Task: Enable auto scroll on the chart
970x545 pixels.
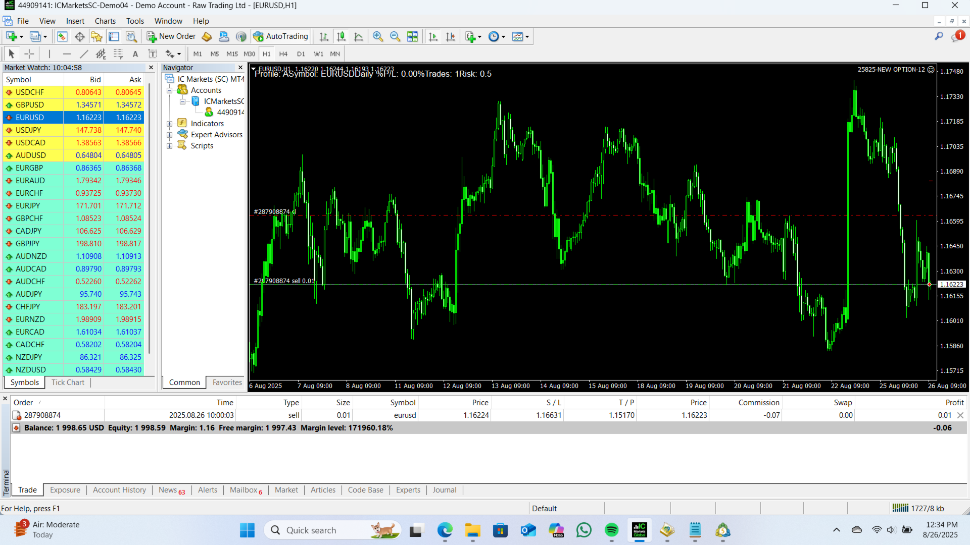Action: pyautogui.click(x=433, y=36)
